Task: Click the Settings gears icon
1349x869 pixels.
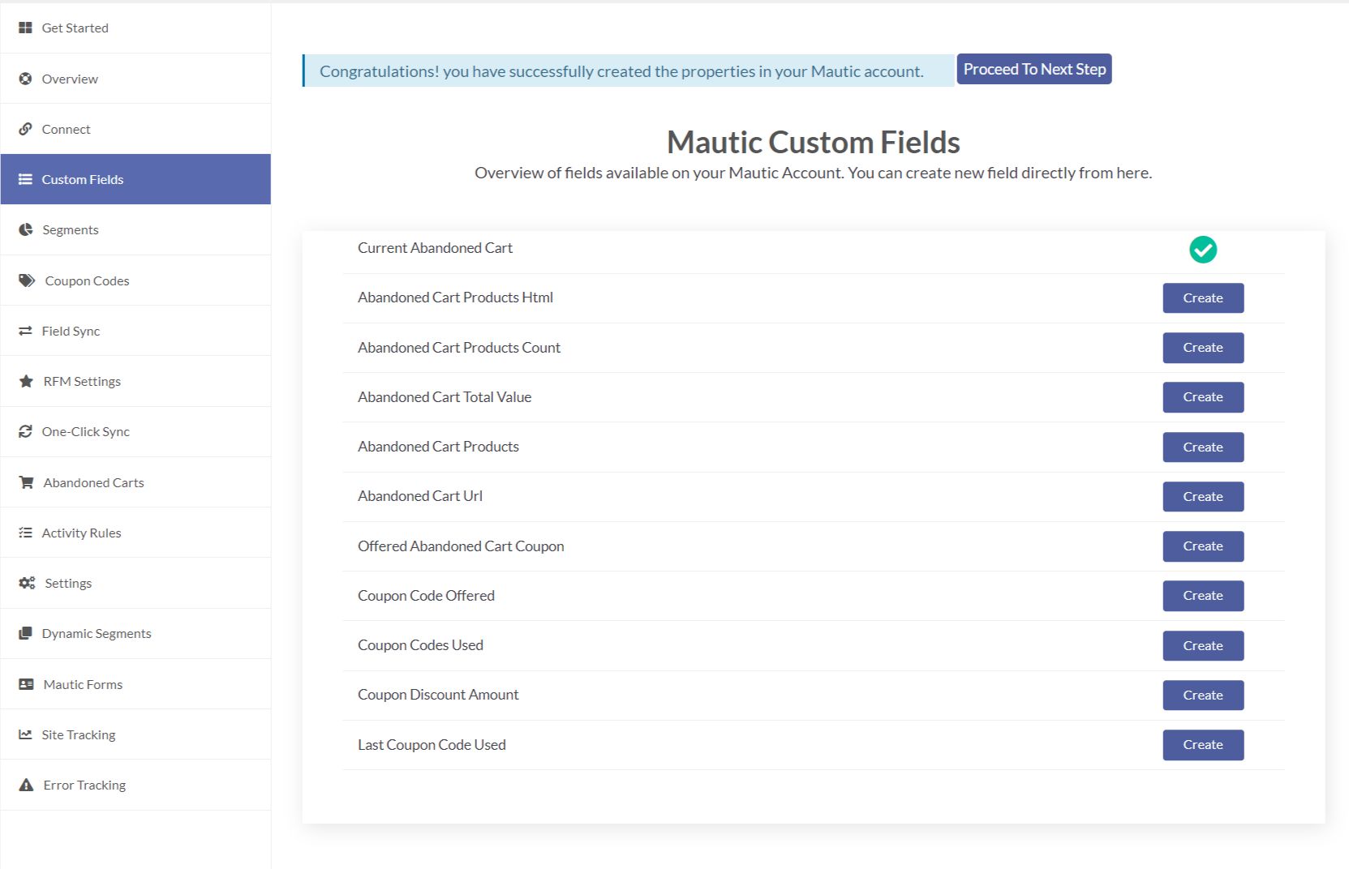Action: click(x=27, y=583)
